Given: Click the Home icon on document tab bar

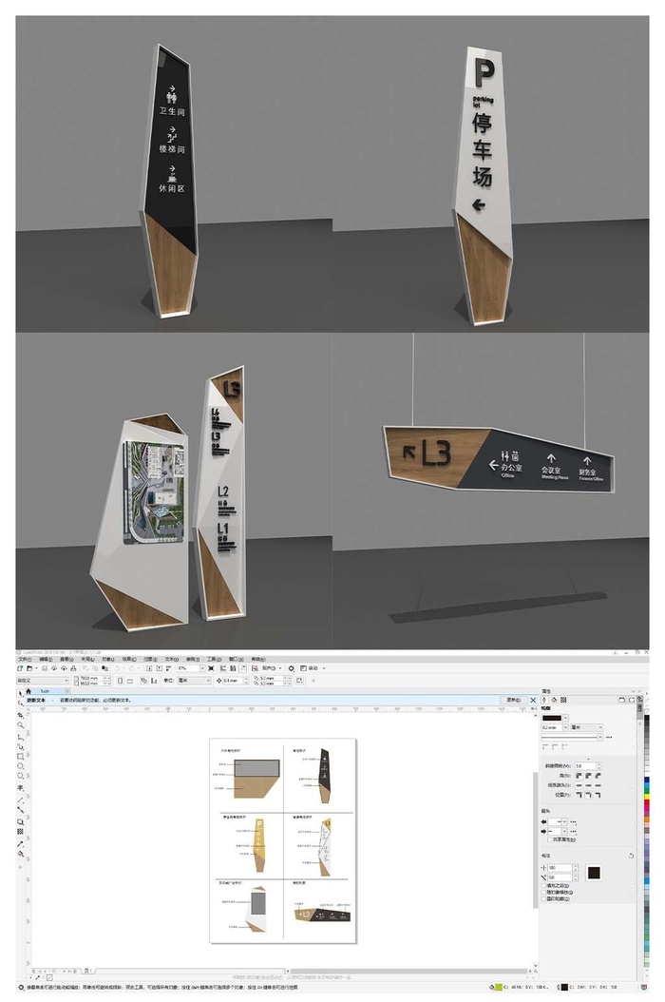Looking at the screenshot, I should [x=28, y=691].
